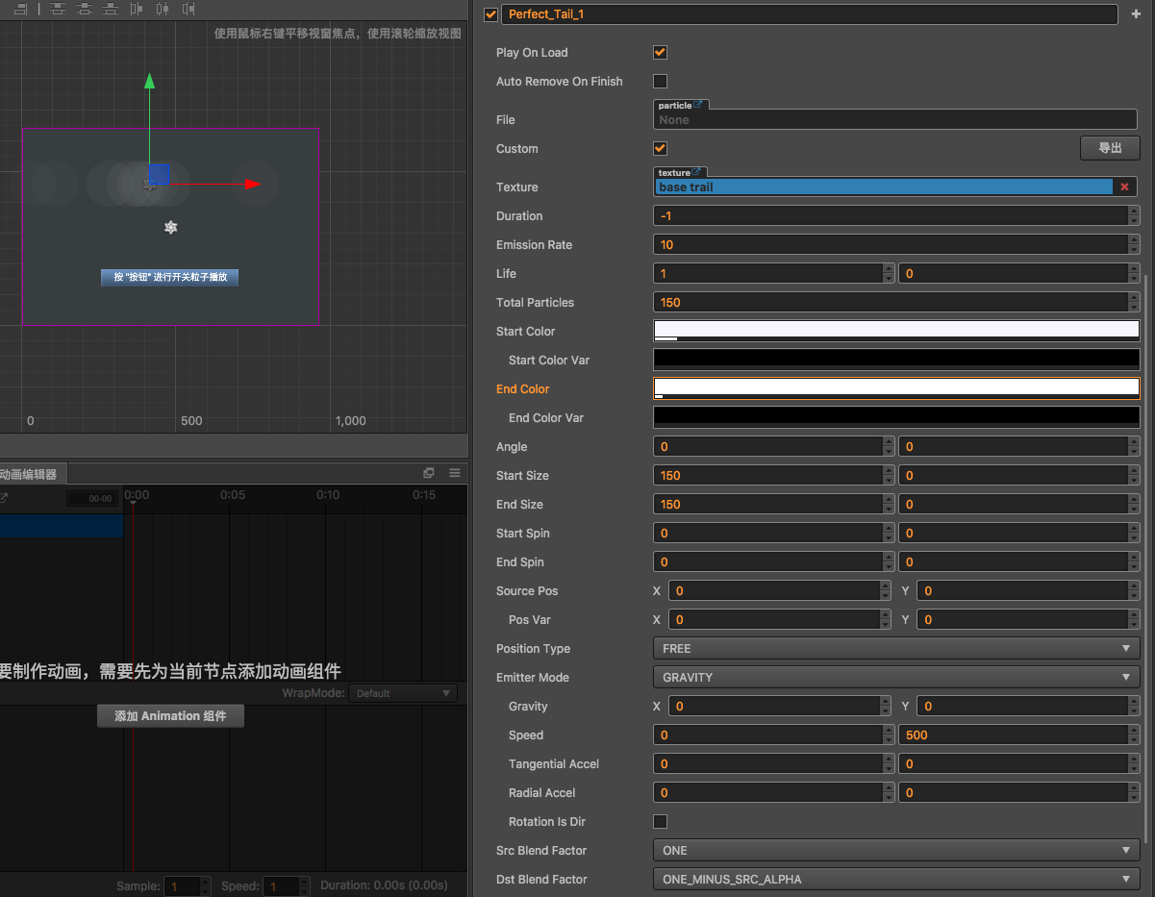Click the align horizontal centers icon

162,9
